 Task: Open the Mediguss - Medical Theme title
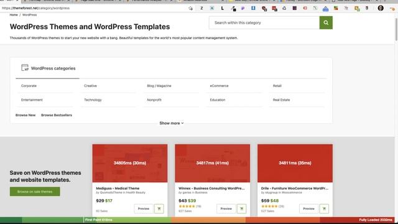(118, 188)
